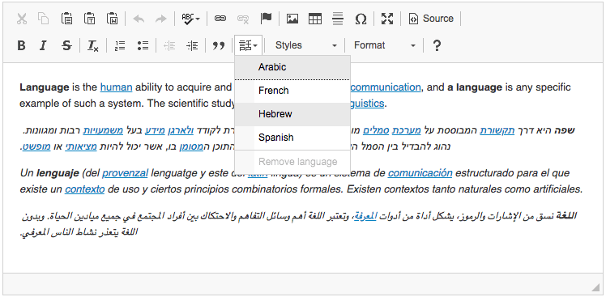Insert a bulleted list

143,45
